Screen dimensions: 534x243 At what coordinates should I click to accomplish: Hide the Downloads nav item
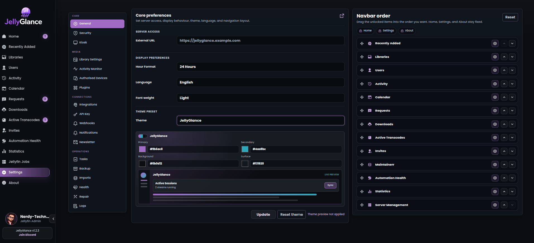click(x=495, y=124)
